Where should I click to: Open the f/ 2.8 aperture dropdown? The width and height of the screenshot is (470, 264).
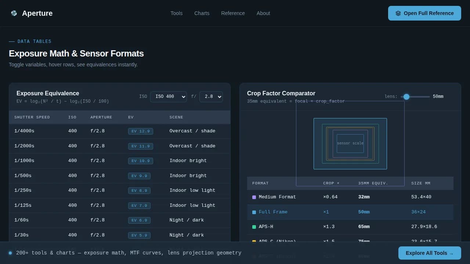211,96
